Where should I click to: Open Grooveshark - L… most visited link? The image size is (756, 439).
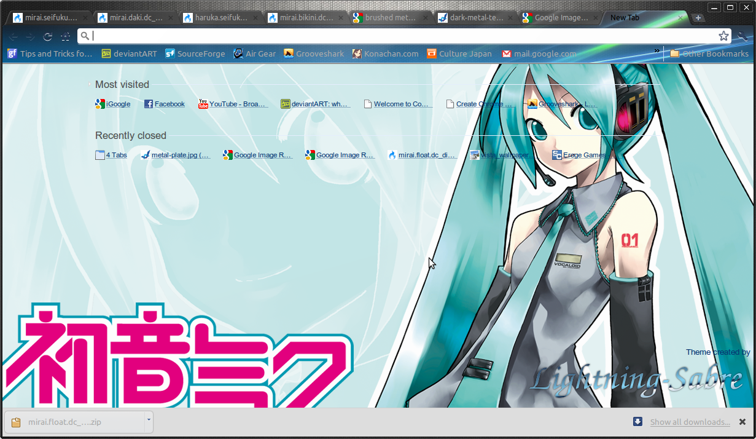click(563, 104)
